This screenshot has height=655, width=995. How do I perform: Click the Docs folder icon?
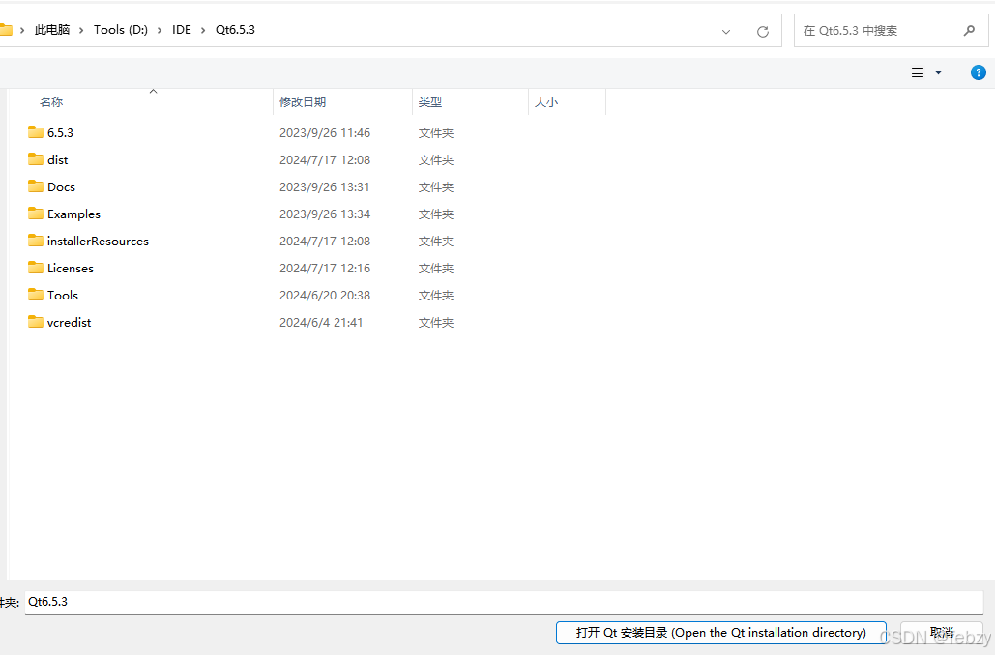36,186
